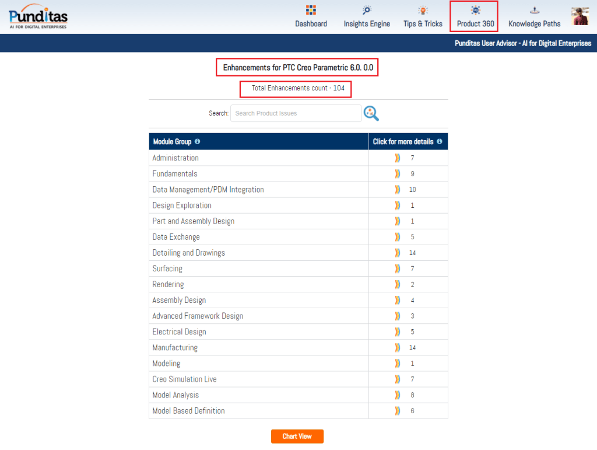The image size is (597, 450).
Task: Click the Punditas logo
Action: pos(38,16)
